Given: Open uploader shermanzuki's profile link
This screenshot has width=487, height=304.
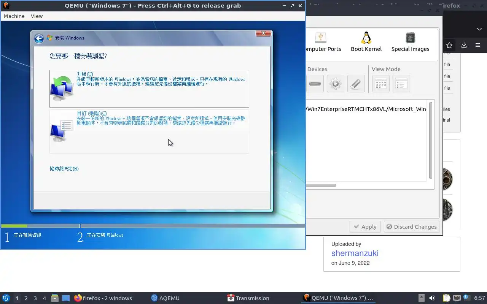Looking at the screenshot, I should pos(355,253).
